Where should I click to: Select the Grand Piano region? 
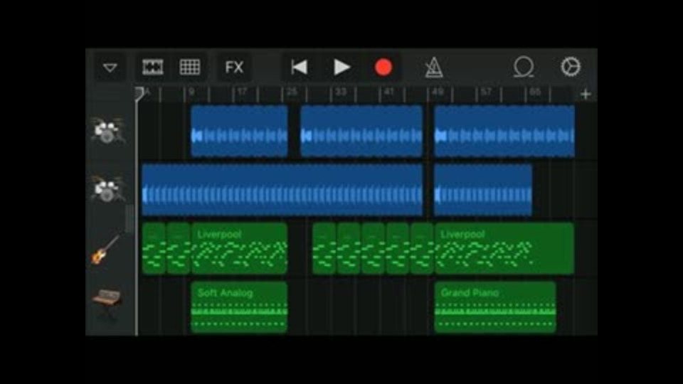pos(495,307)
